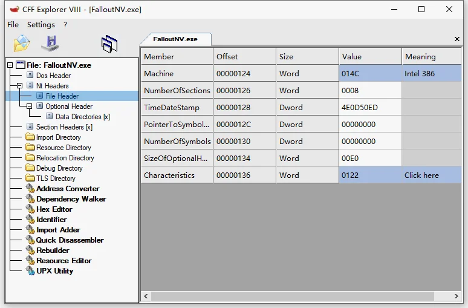Save the file using the floppy disk icon
The image size is (468, 308).
tap(50, 44)
